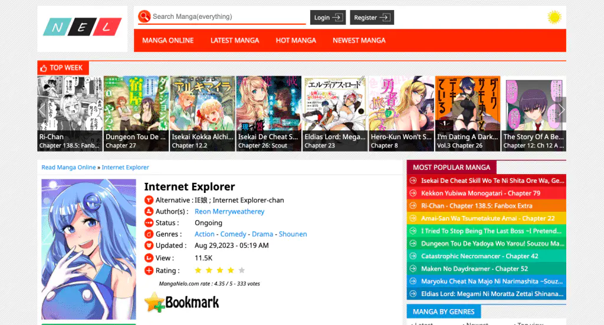604x325 pixels.
Task: Click the Rating plus icon
Action: 149,270
